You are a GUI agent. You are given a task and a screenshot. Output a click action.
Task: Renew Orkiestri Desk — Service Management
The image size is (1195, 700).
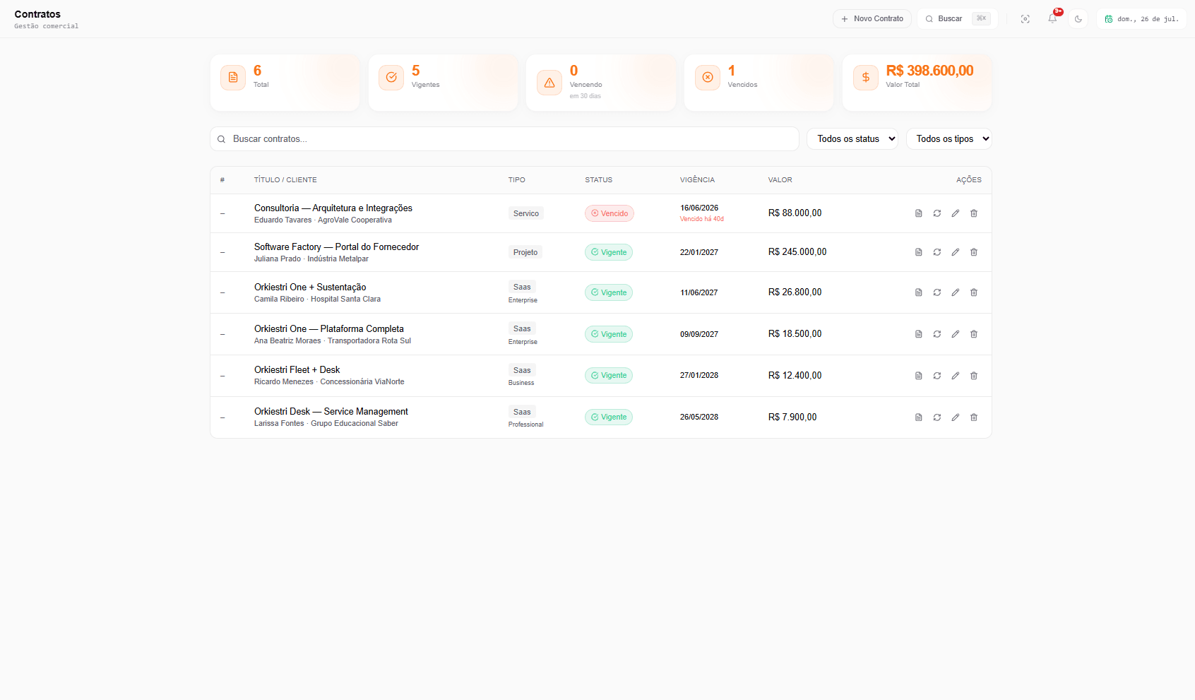(x=937, y=417)
